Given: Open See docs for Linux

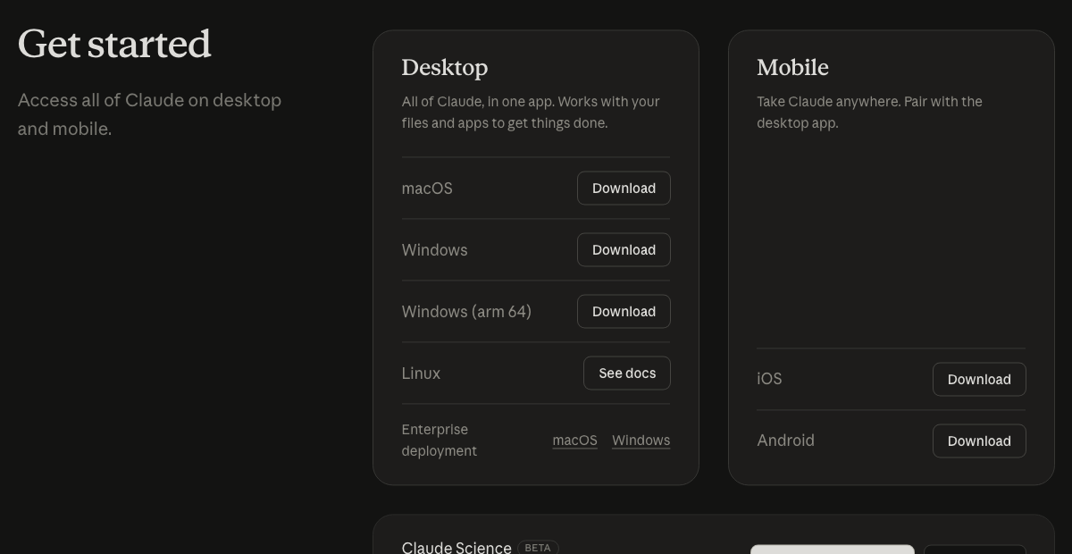Looking at the screenshot, I should 627,373.
